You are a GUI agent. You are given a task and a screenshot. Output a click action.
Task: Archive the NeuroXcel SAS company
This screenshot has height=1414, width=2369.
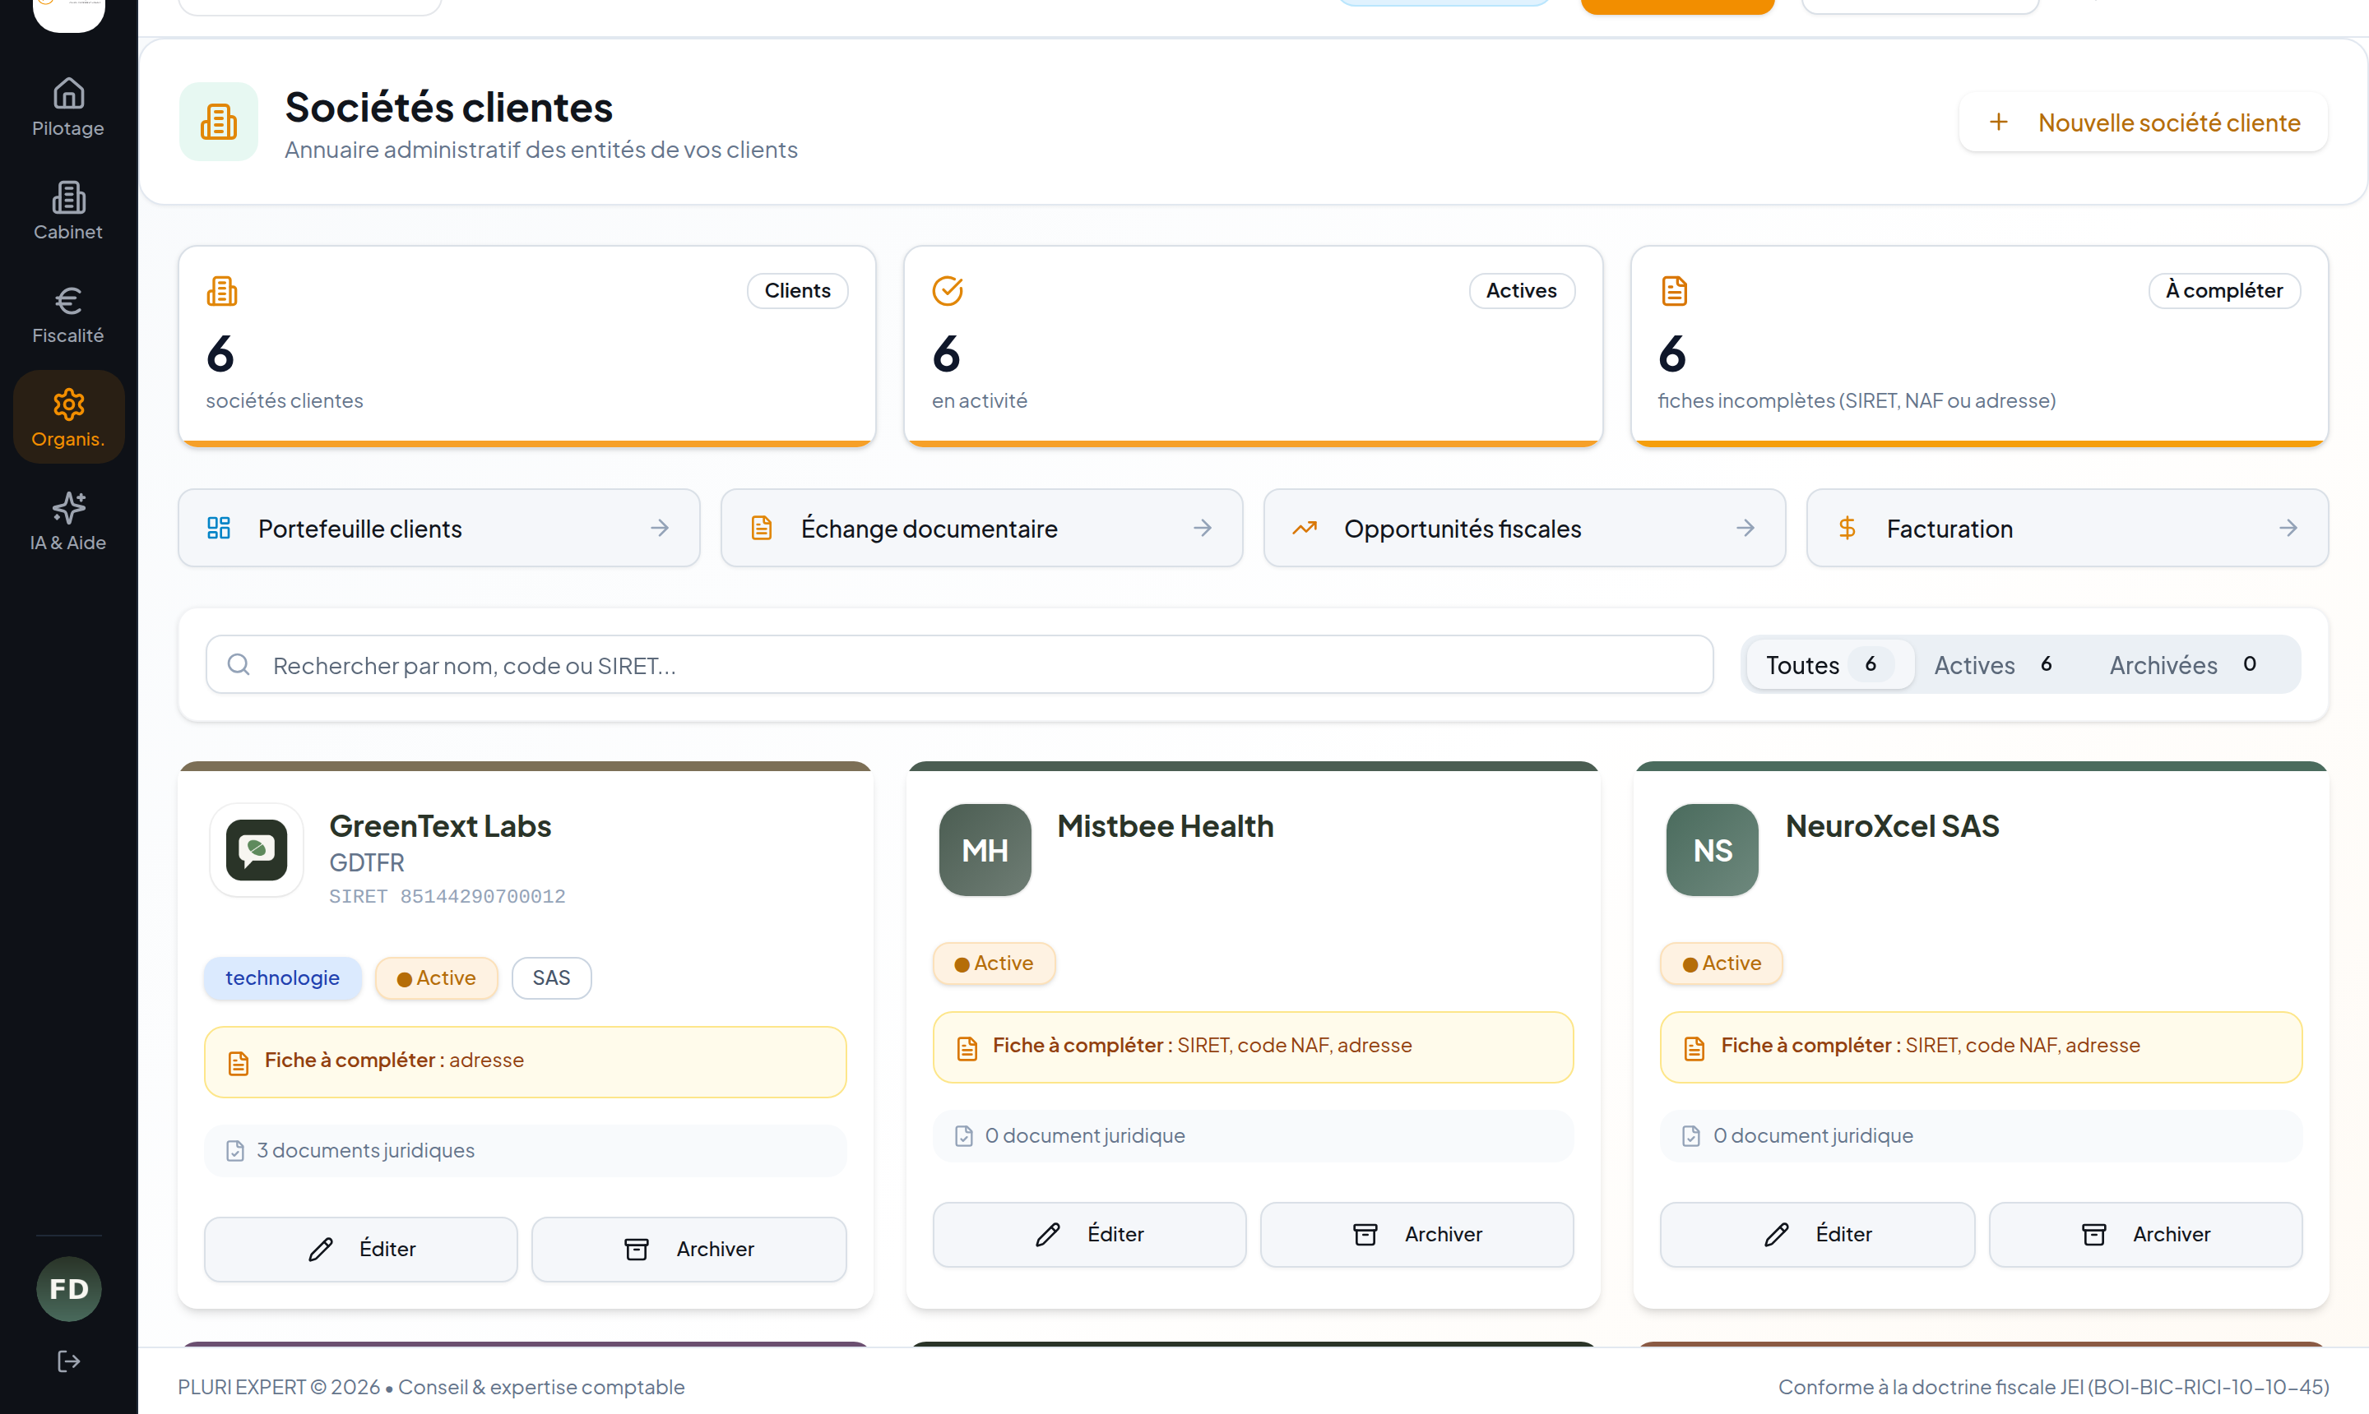point(2145,1234)
